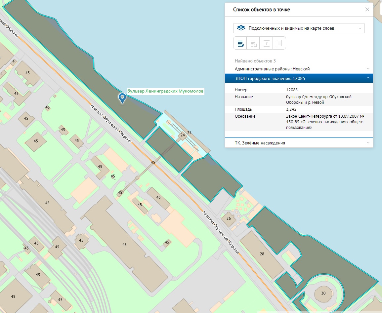The image size is (382, 313).
Task: Click the question mark bounding box icon
Action: click(266, 43)
